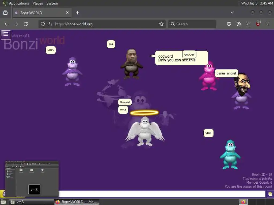Click the 'vm1' name tag
274x205 pixels.
(208, 133)
